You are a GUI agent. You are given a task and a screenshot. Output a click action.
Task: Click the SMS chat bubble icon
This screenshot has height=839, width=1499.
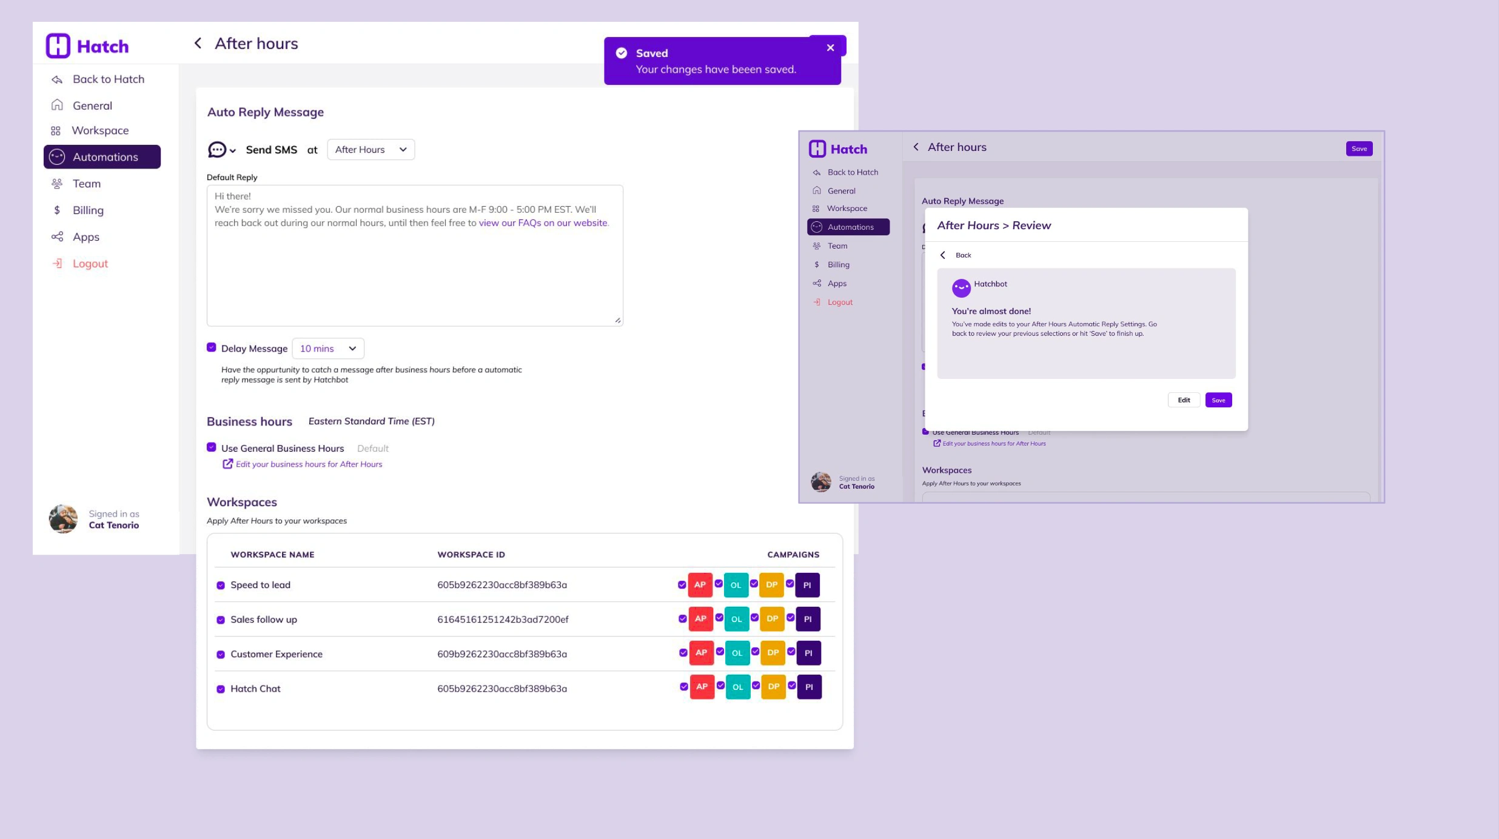point(216,150)
